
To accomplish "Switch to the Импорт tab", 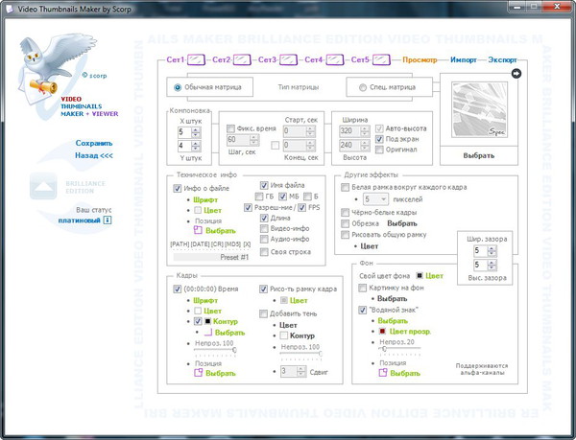I will (464, 59).
